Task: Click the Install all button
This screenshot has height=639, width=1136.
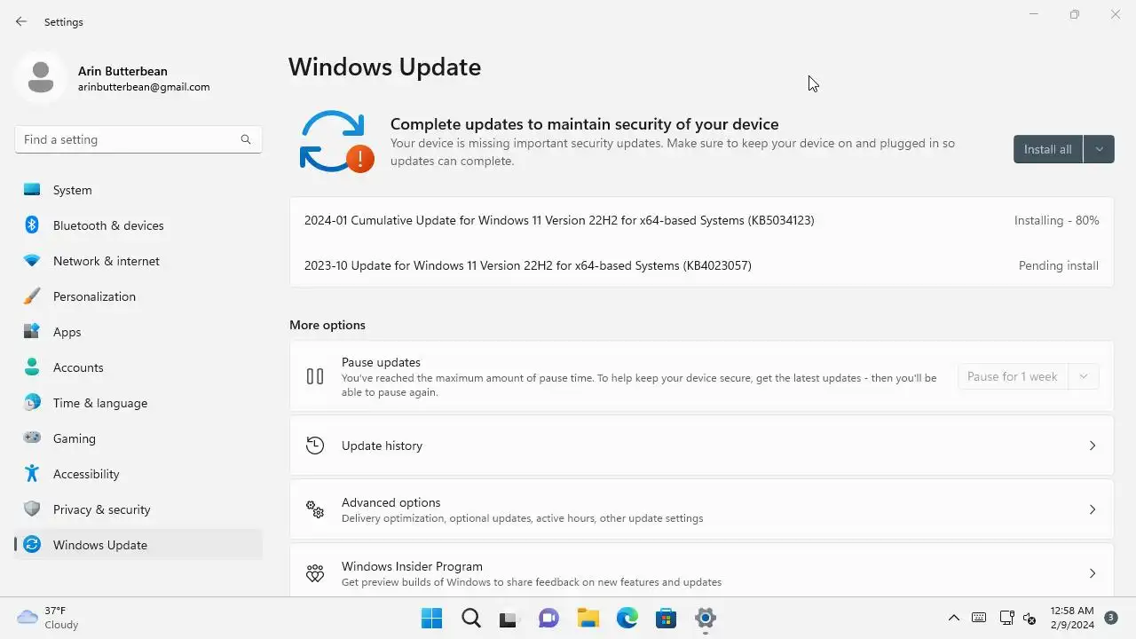Action: [1048, 149]
